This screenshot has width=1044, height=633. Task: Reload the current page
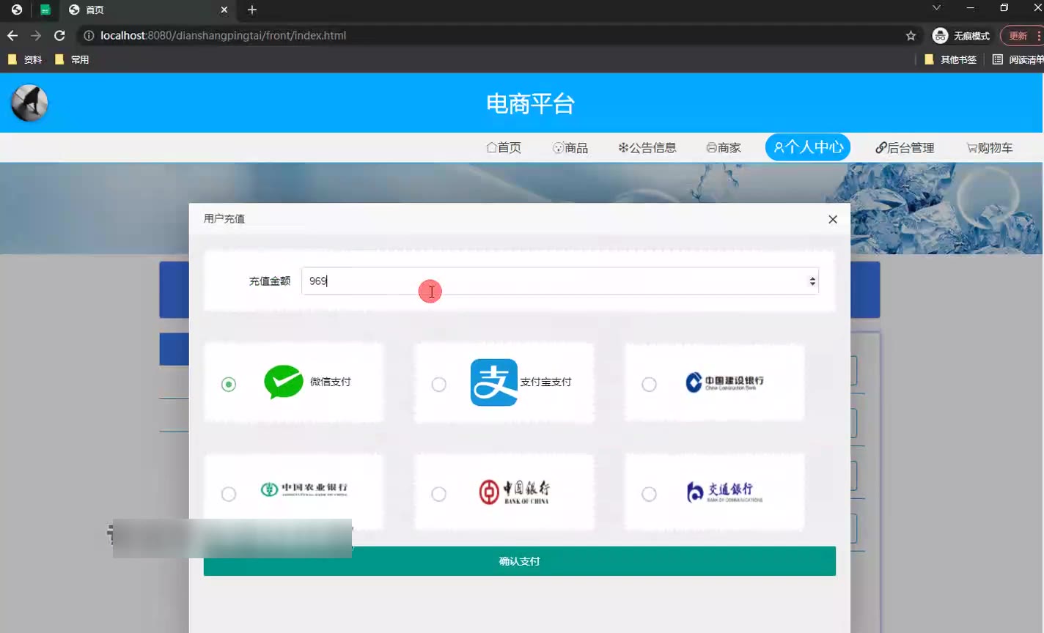(59, 35)
